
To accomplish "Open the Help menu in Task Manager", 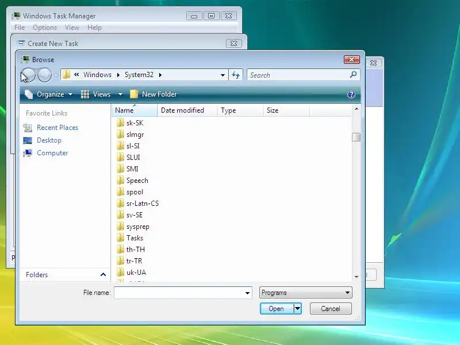I will tap(94, 27).
